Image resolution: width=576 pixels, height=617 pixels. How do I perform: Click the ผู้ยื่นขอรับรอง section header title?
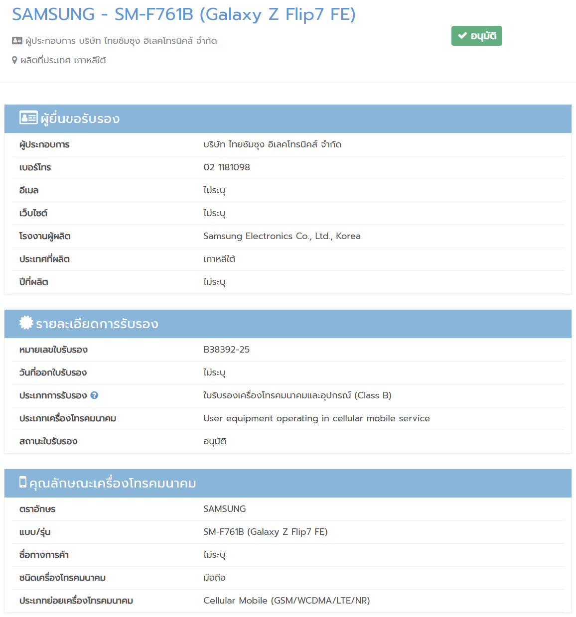click(x=80, y=119)
